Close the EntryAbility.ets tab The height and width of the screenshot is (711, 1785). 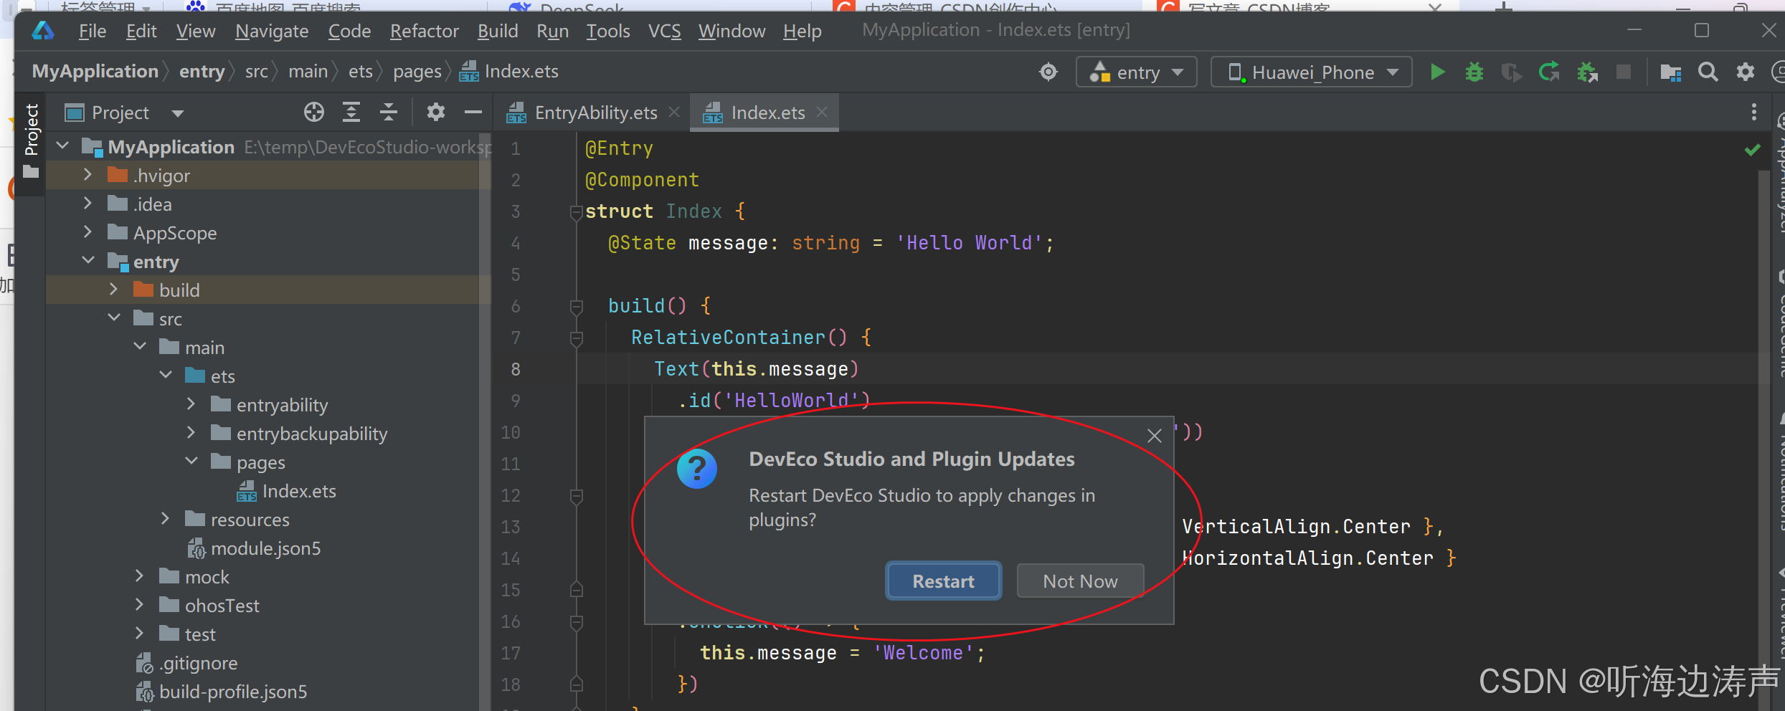[x=673, y=113]
